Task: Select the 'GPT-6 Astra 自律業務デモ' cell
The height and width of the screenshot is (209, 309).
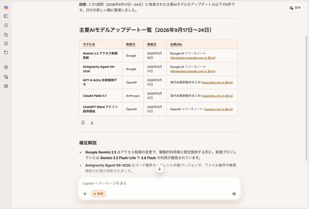Action: coord(101,82)
